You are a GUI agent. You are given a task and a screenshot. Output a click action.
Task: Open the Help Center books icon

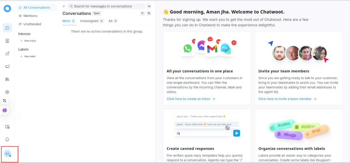(x=7, y=79)
